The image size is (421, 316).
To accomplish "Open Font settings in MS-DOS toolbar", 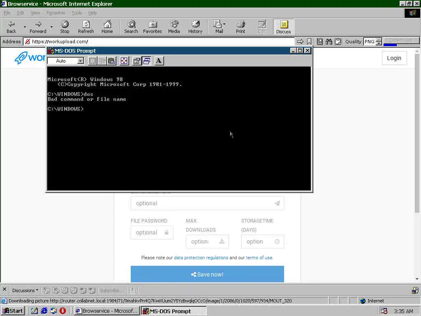I will 159,61.
